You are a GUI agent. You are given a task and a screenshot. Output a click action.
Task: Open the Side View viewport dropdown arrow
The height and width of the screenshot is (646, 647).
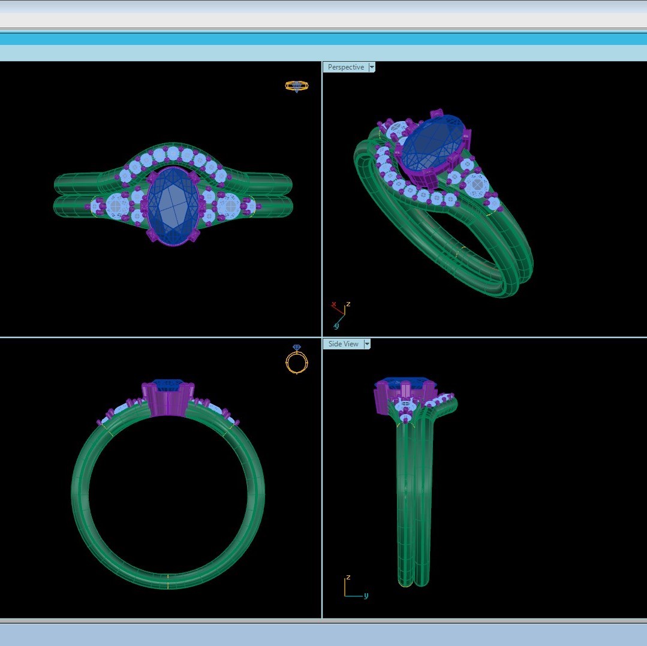coord(367,344)
